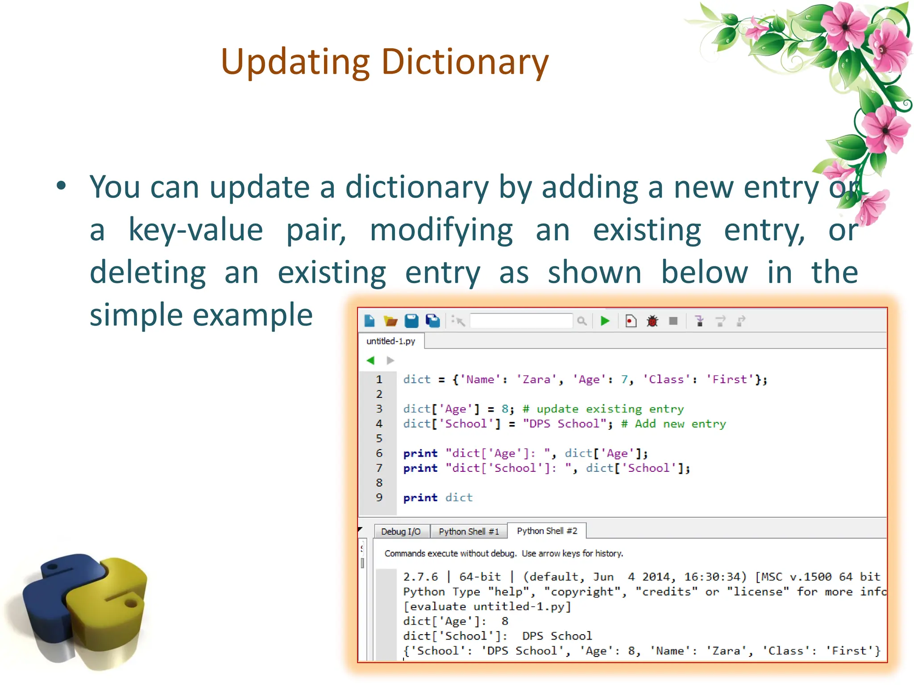Switch to the Python Shell #1 tab
Screen dimensions: 914x685
[x=469, y=532]
